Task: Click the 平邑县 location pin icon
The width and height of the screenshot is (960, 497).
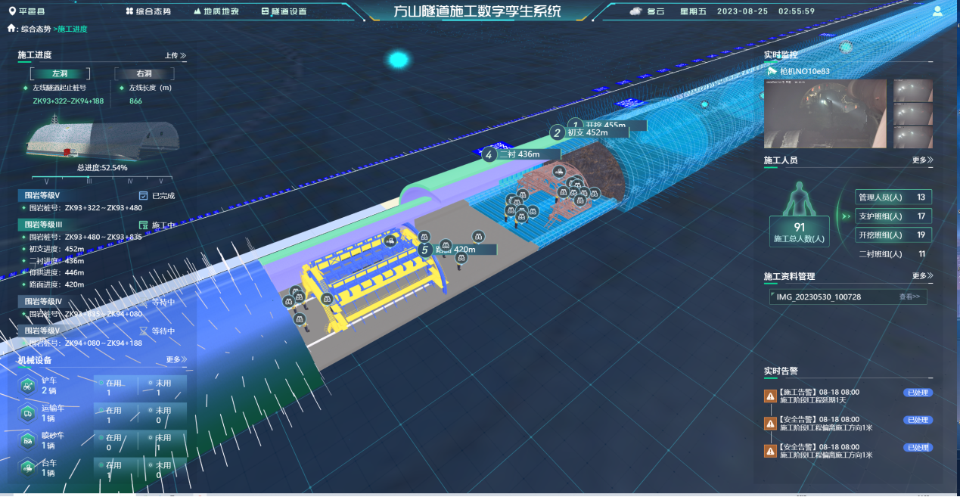Action: [12, 11]
